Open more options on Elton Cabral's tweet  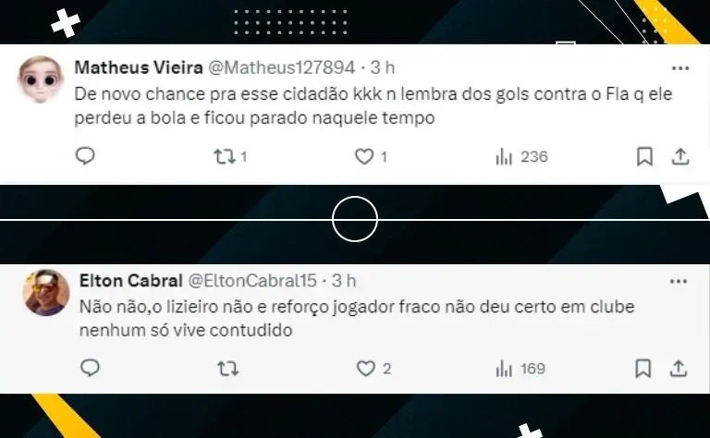679,282
